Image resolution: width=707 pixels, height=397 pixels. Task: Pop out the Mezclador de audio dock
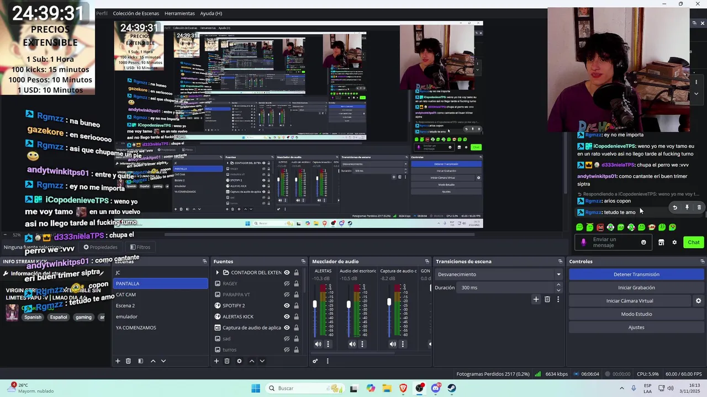point(427,261)
